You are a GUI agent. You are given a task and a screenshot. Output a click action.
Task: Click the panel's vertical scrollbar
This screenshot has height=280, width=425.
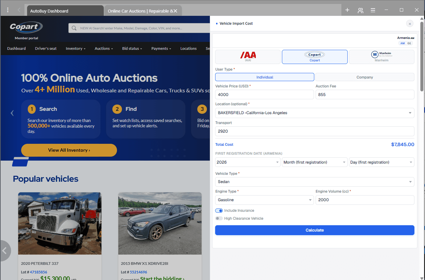click(422, 56)
